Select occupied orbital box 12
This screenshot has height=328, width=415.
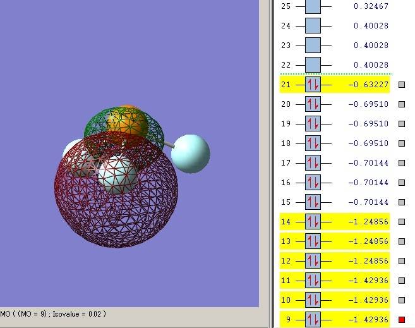pos(313,261)
